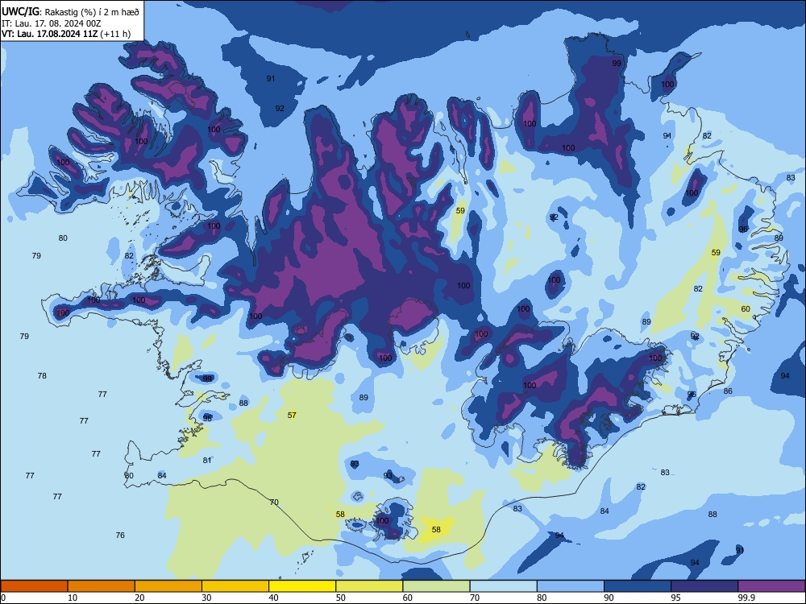Click the pale blue 70–80 legend swatch
806x604 pixels.
[x=503, y=586]
